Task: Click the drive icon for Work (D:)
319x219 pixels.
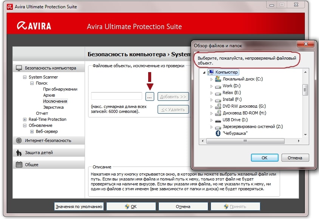Action: (218, 86)
